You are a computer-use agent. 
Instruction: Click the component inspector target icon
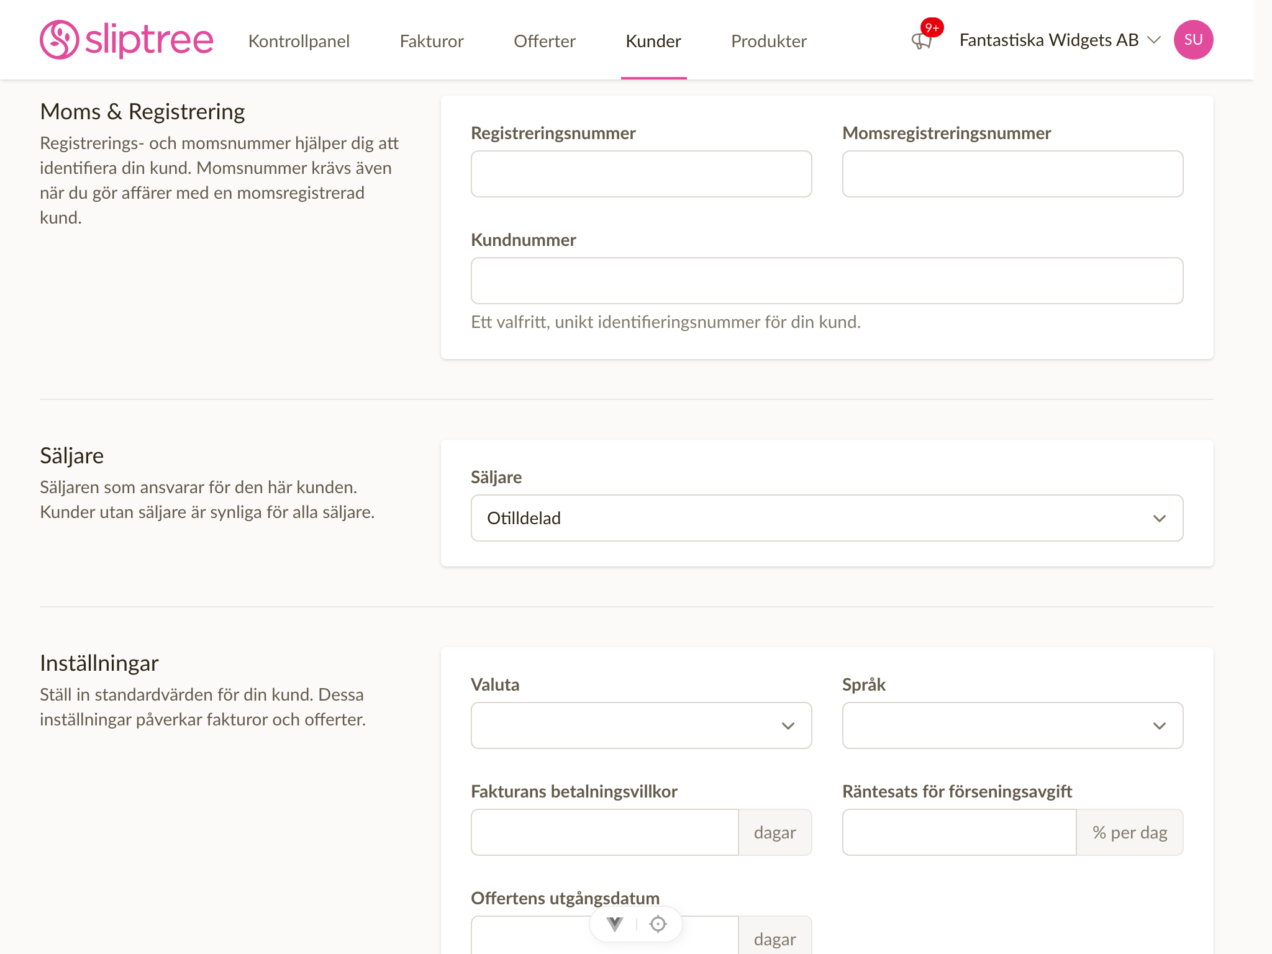[x=658, y=924]
